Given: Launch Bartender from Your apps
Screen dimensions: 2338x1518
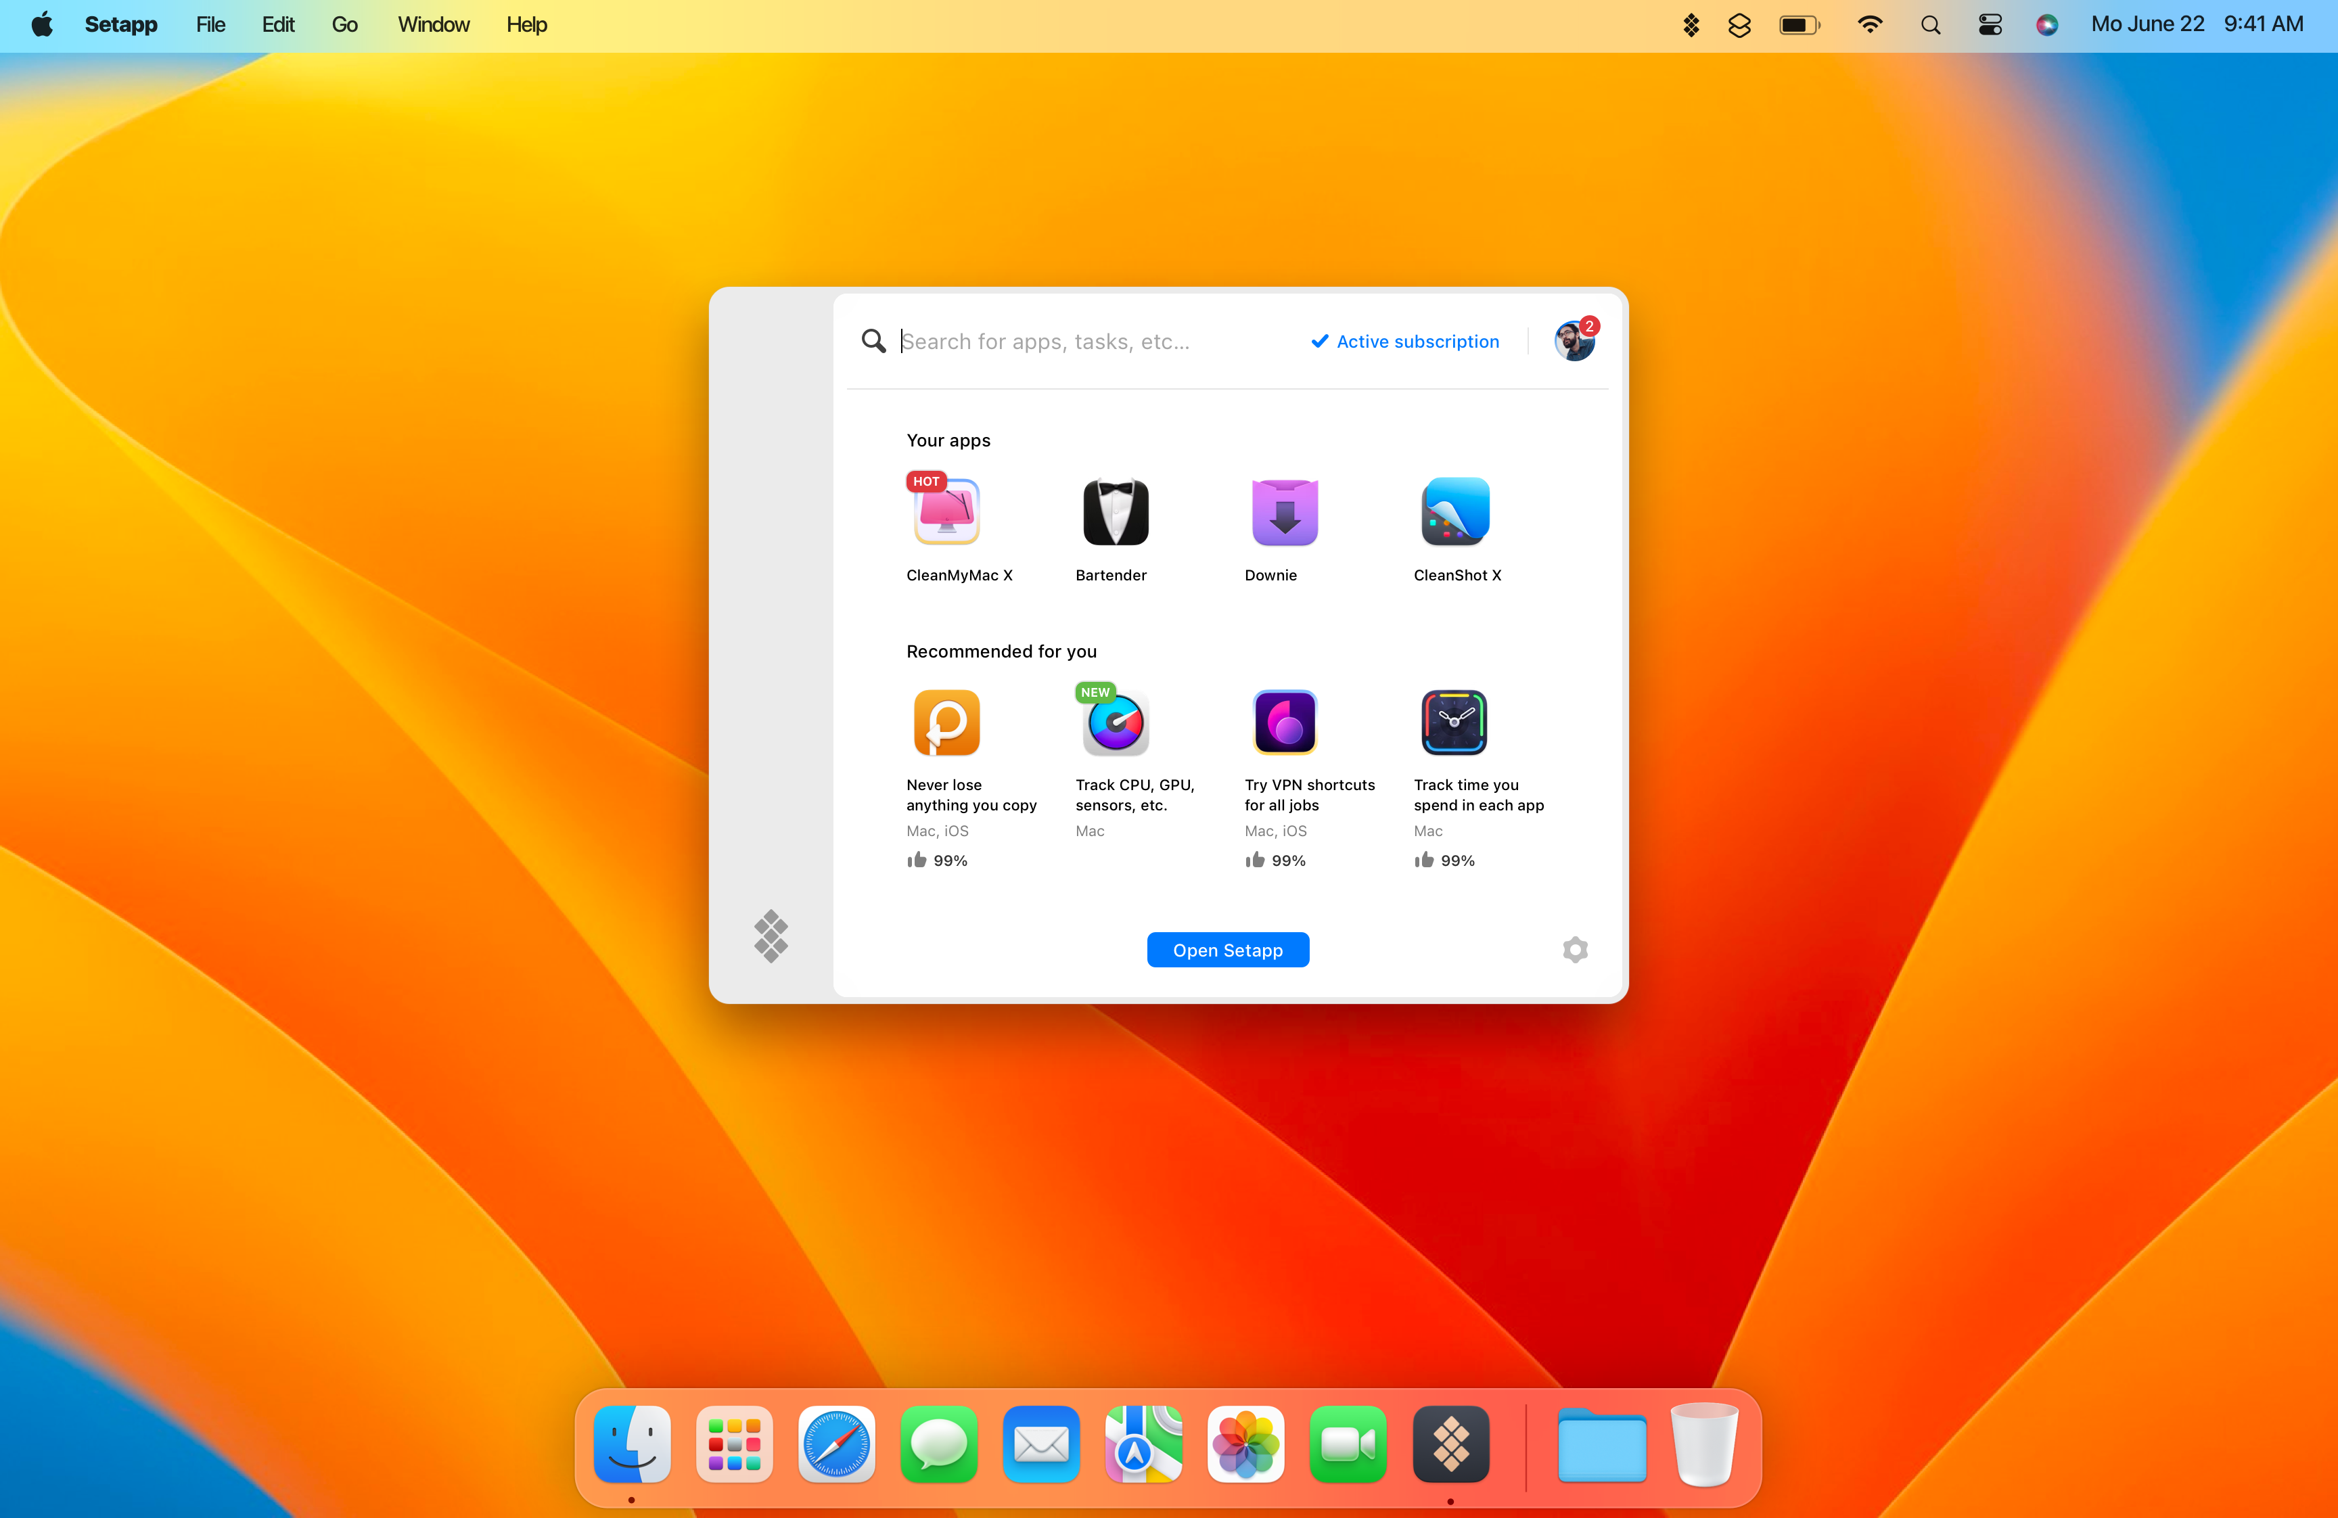Looking at the screenshot, I should [1115, 512].
